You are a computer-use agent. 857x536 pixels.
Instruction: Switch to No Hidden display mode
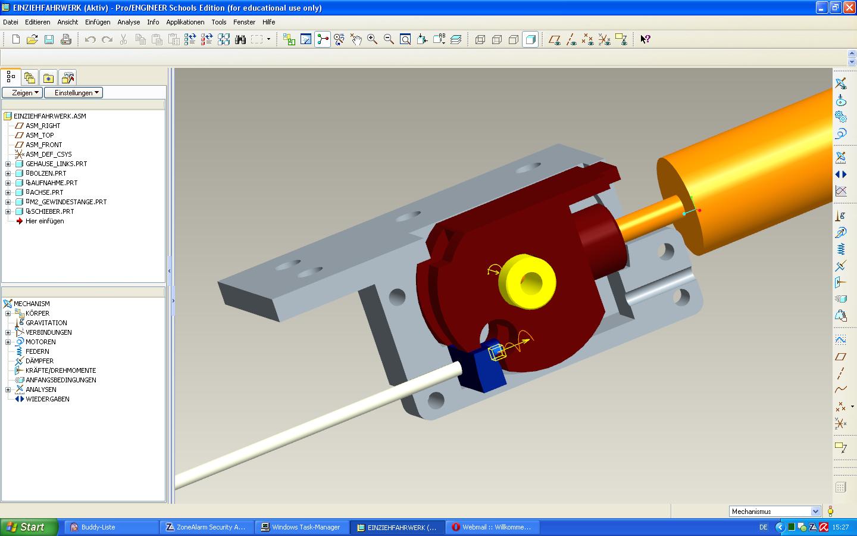pyautogui.click(x=514, y=39)
